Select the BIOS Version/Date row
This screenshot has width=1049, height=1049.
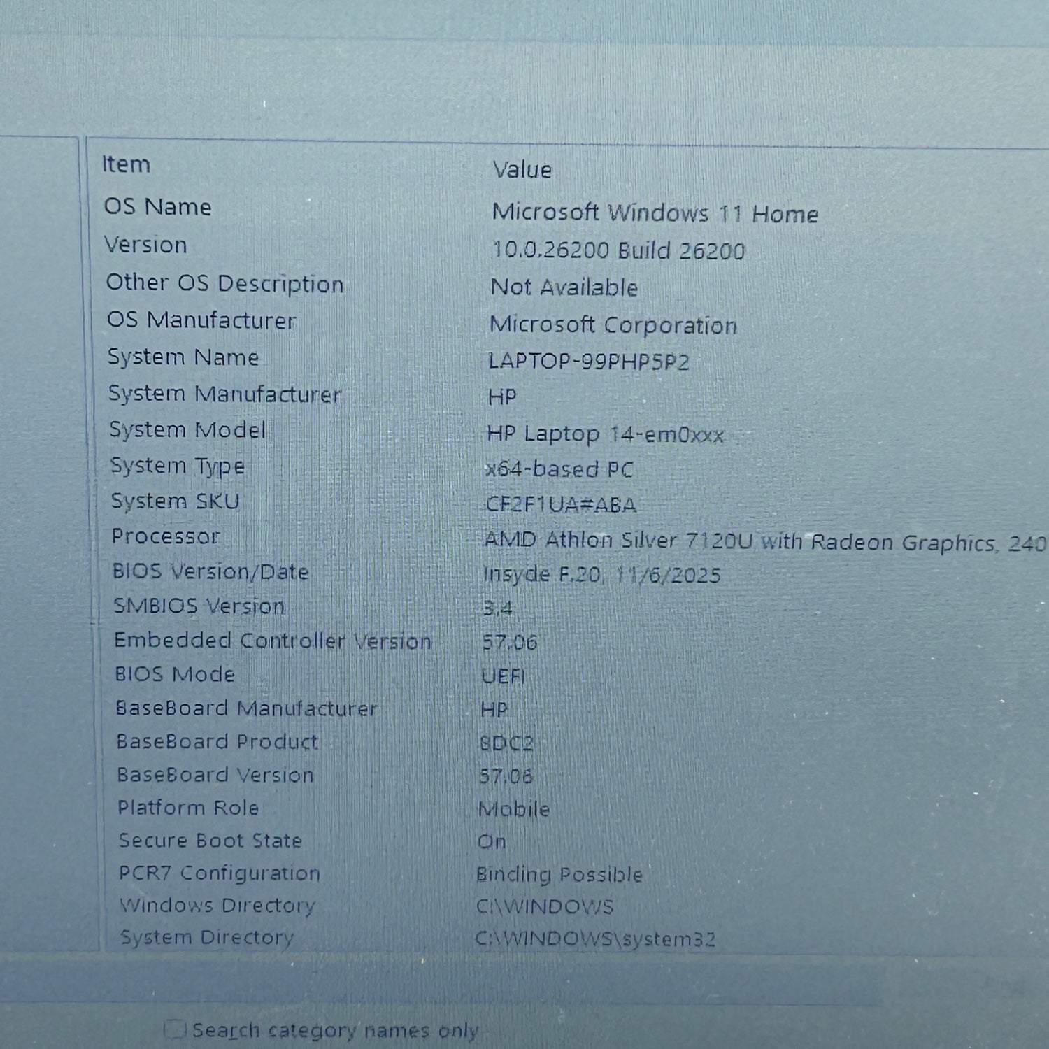(210, 572)
